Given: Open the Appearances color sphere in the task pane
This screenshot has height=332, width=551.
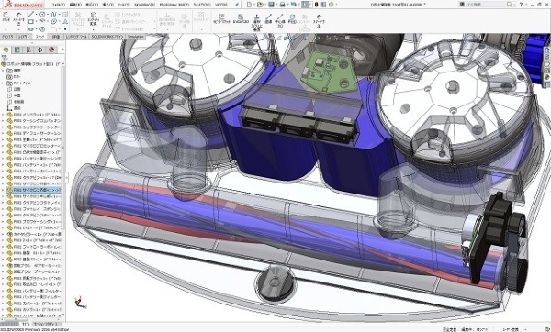Looking at the screenshot, I should (x=547, y=78).
